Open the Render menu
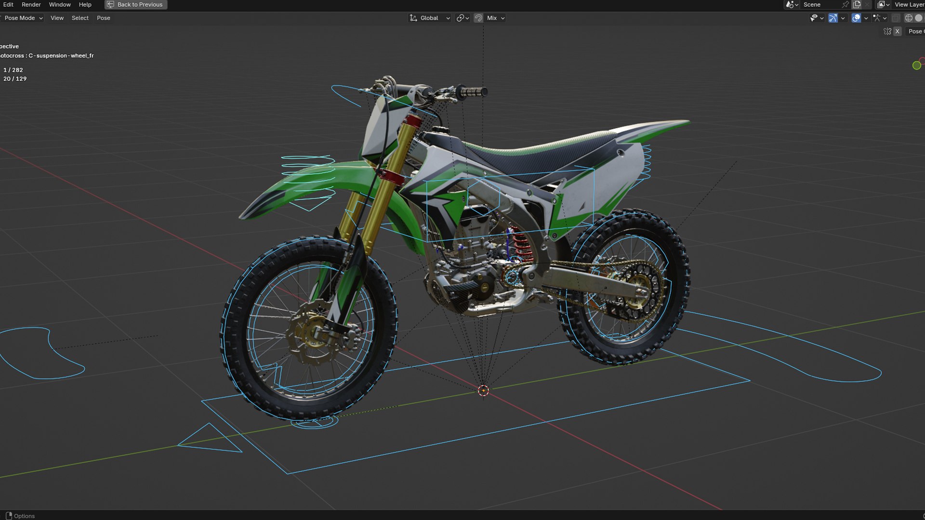The width and height of the screenshot is (925, 520). tap(31, 4)
